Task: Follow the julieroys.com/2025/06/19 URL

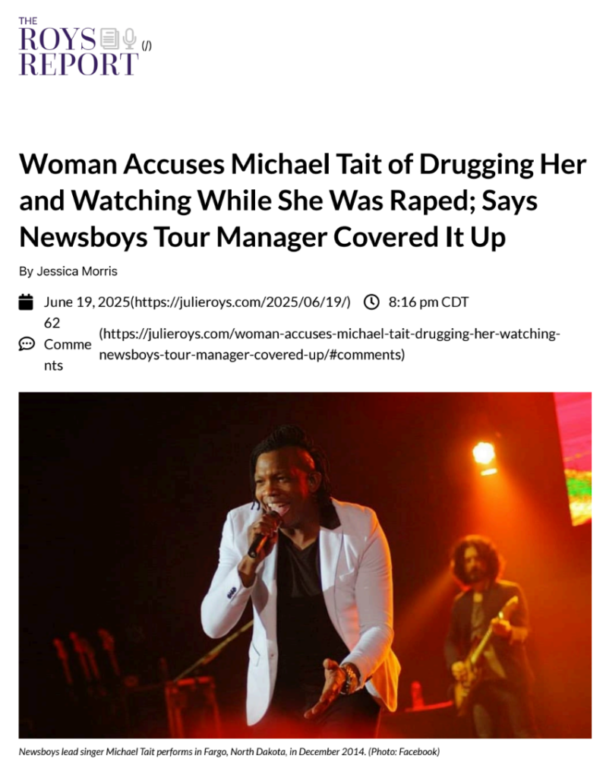Action: [x=241, y=302]
